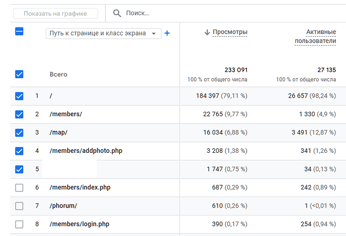
Task: Click into the Поиск search field
Action: pos(201,13)
